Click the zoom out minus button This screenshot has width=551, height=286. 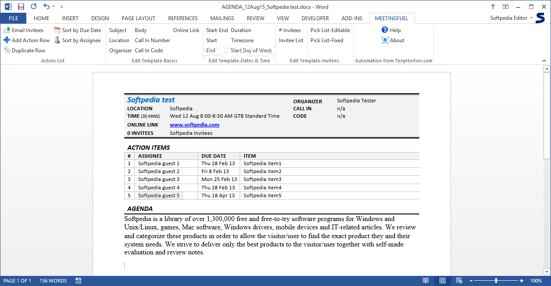471,281
